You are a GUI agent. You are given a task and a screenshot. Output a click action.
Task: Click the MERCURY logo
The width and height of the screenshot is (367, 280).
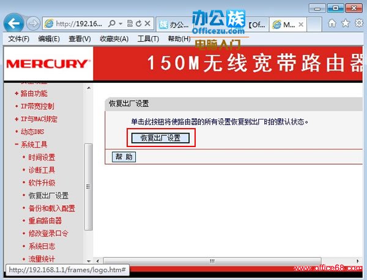tap(48, 64)
